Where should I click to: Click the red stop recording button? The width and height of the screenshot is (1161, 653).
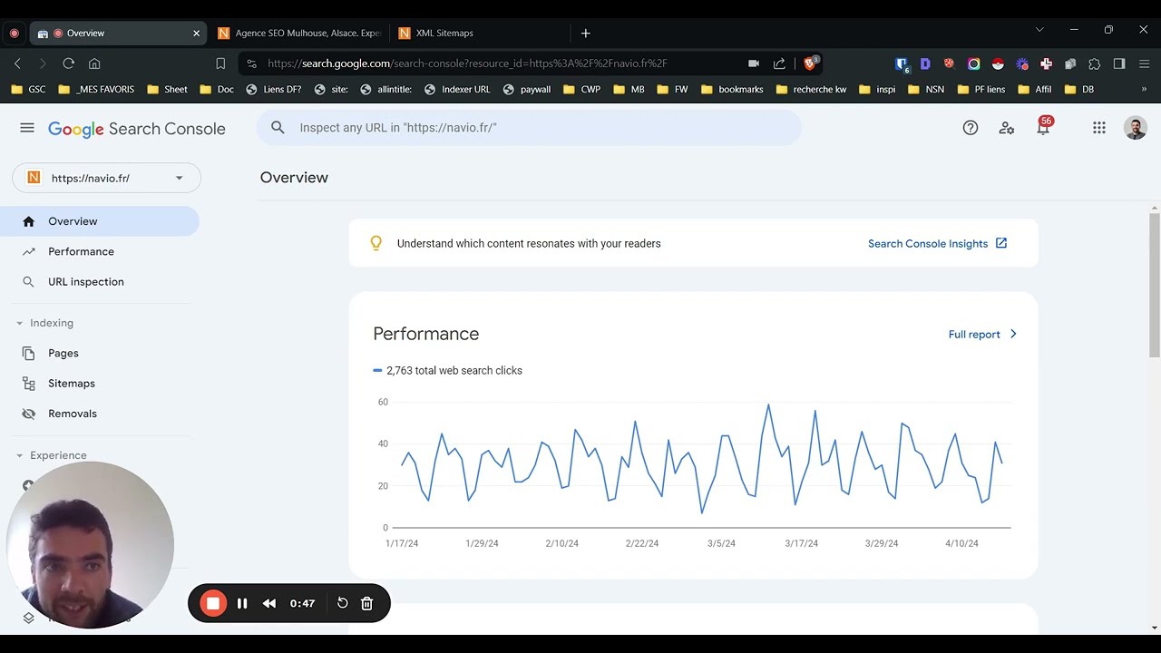tap(213, 603)
